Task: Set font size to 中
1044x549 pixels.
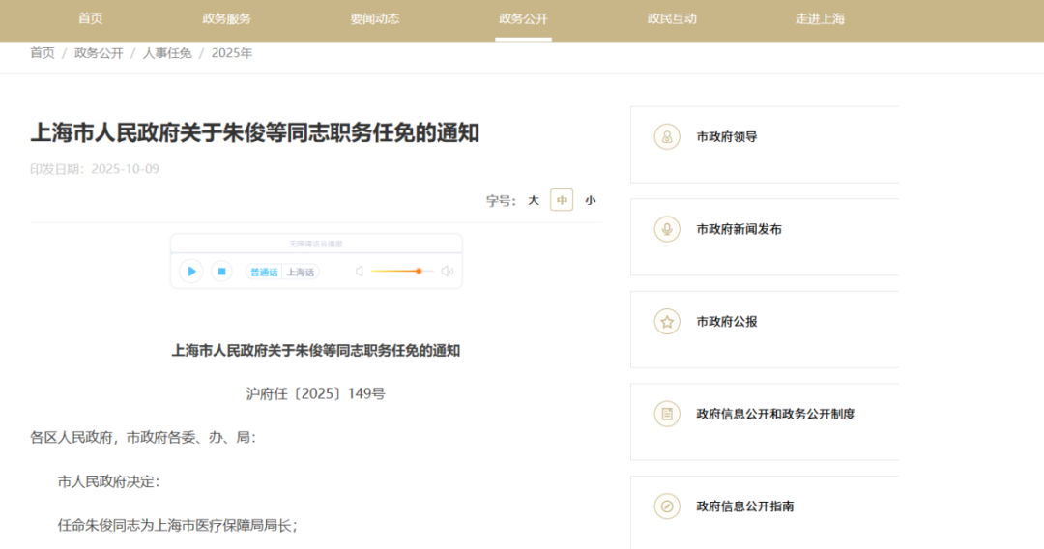Action: tap(562, 200)
